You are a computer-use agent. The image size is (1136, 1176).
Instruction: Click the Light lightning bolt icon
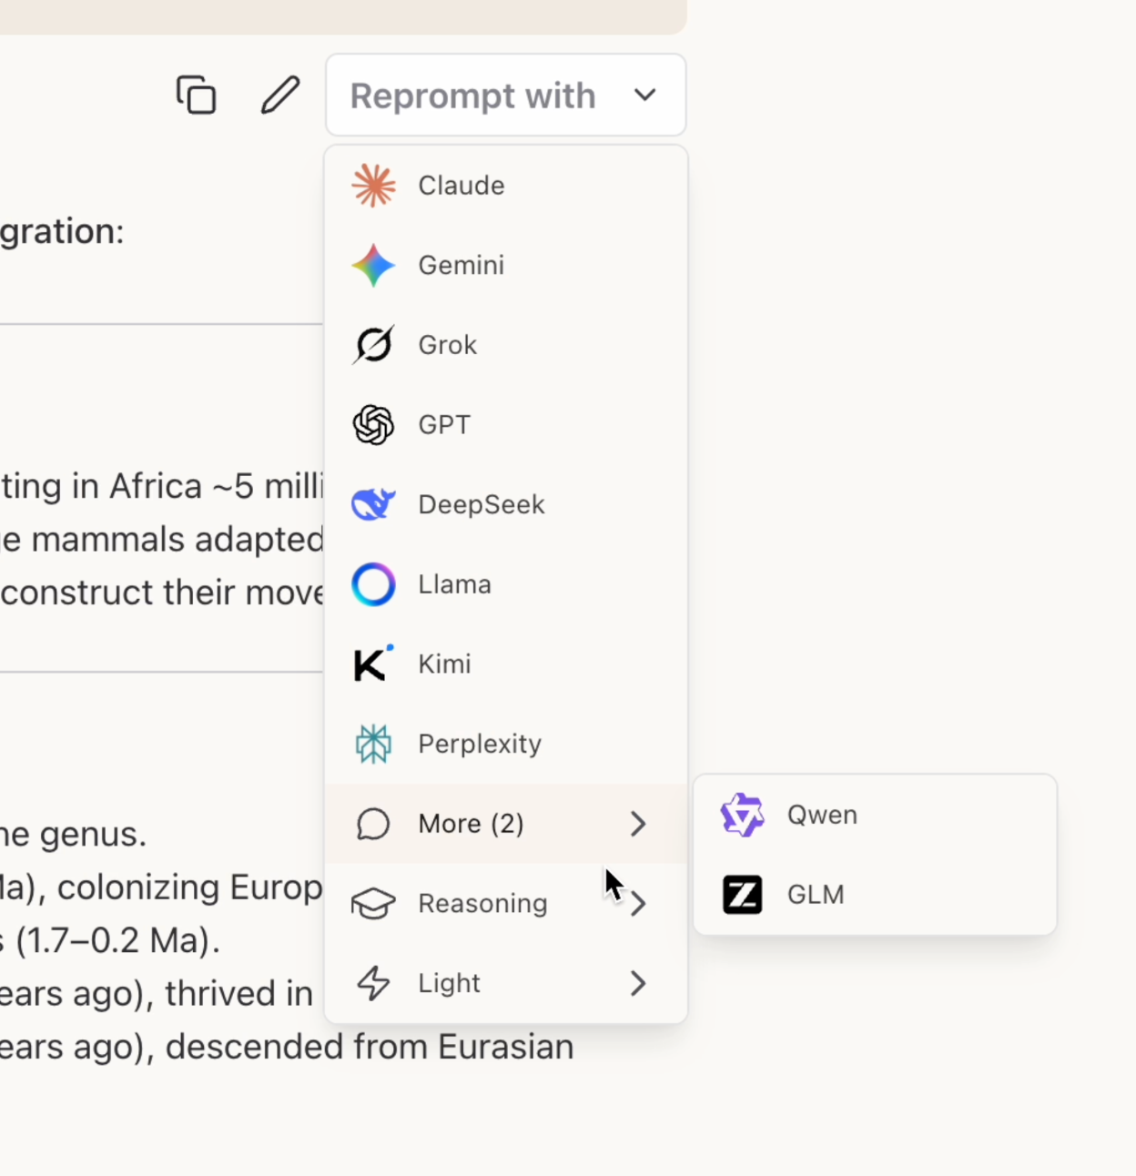click(x=373, y=983)
